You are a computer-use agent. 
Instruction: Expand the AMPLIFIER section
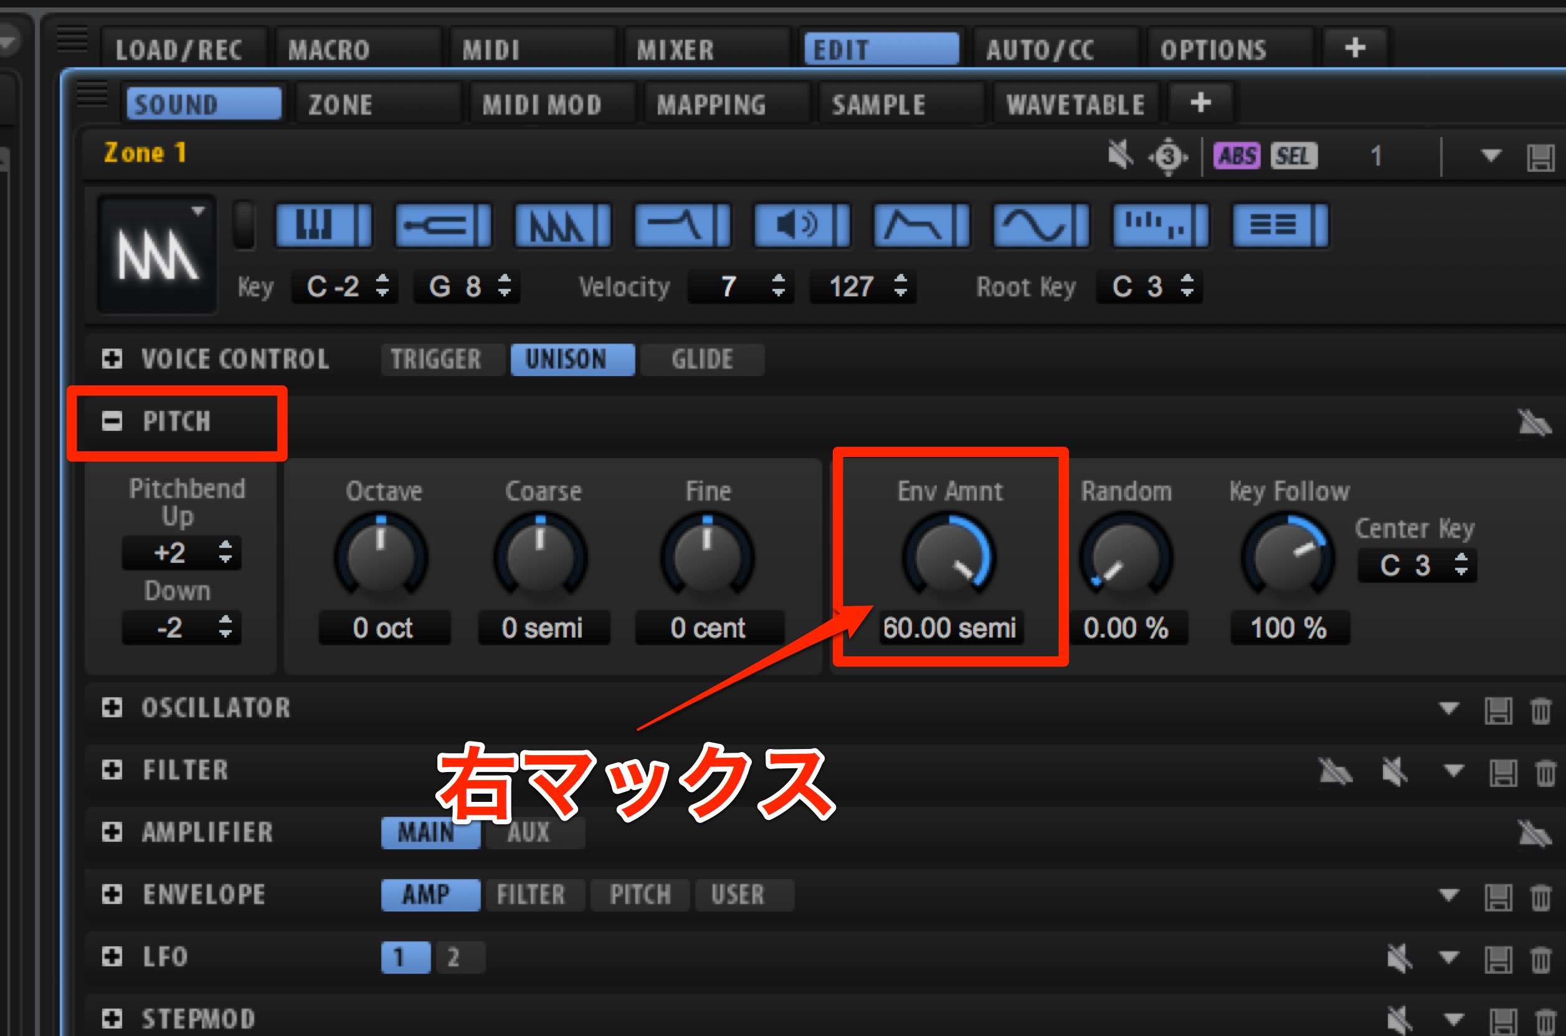(x=112, y=832)
